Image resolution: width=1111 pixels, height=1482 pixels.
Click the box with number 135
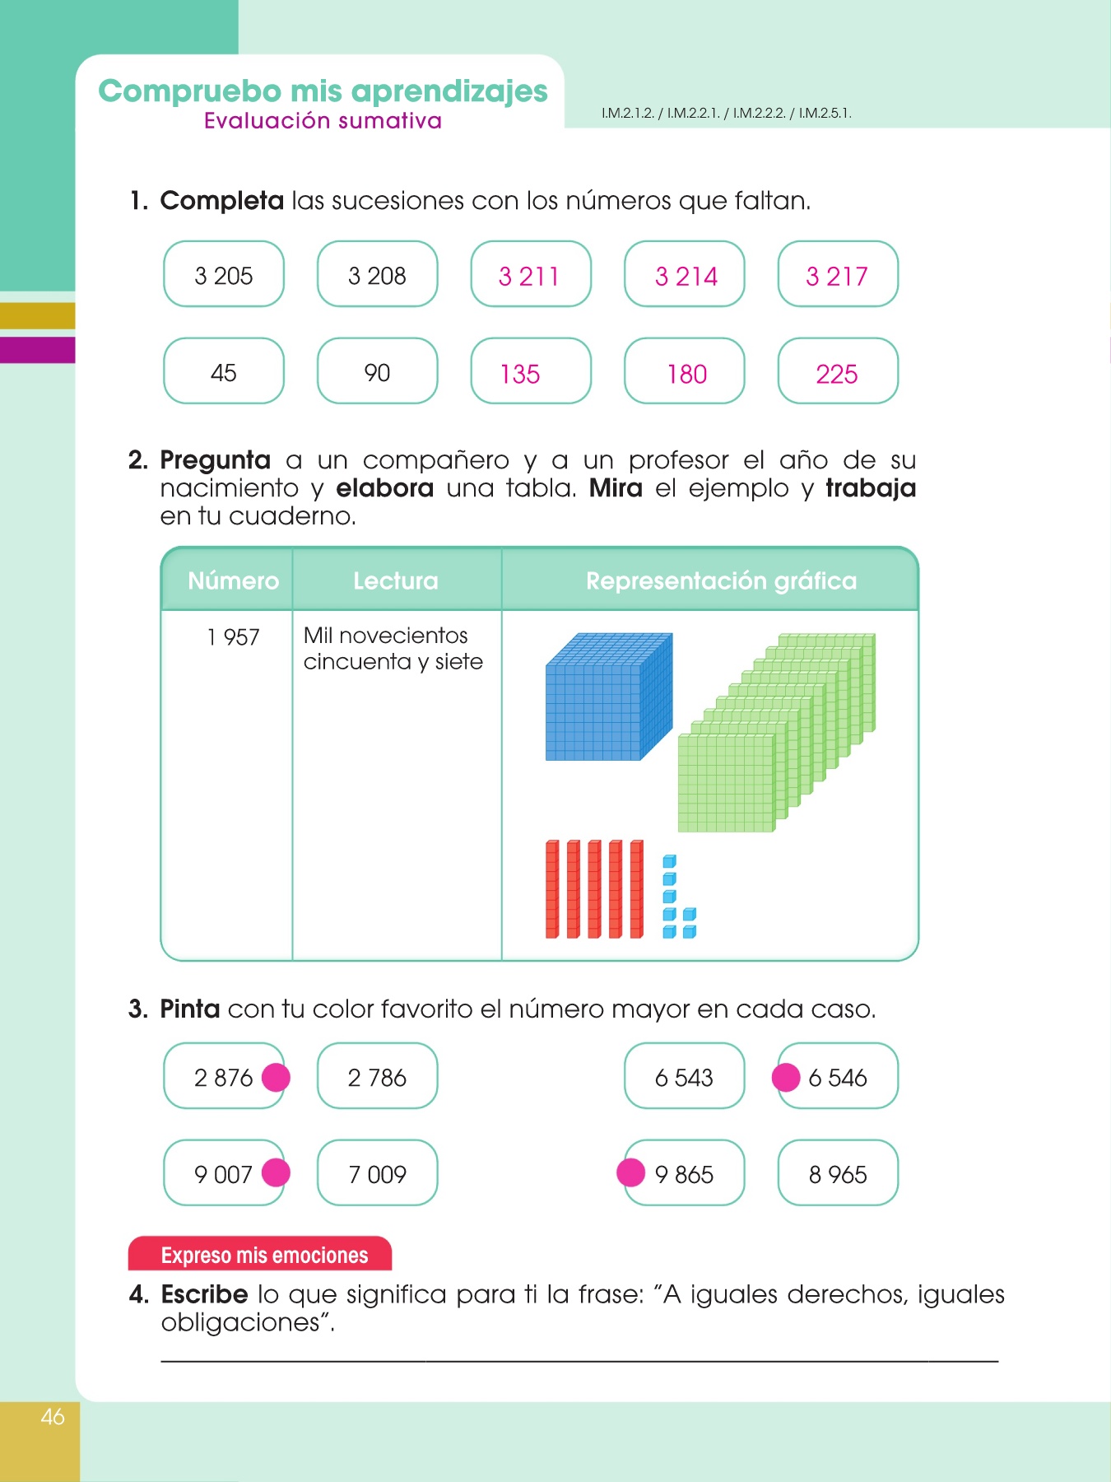point(530,372)
